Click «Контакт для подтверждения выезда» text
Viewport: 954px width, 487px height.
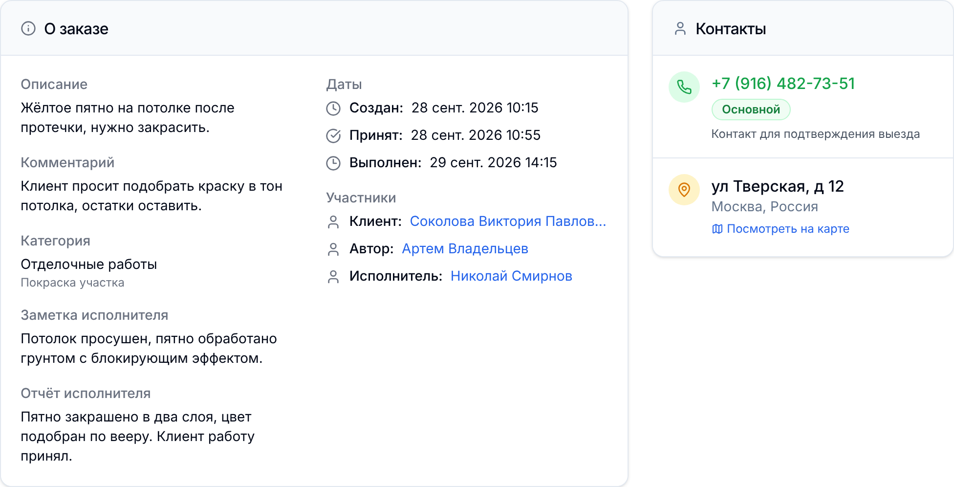[815, 134]
